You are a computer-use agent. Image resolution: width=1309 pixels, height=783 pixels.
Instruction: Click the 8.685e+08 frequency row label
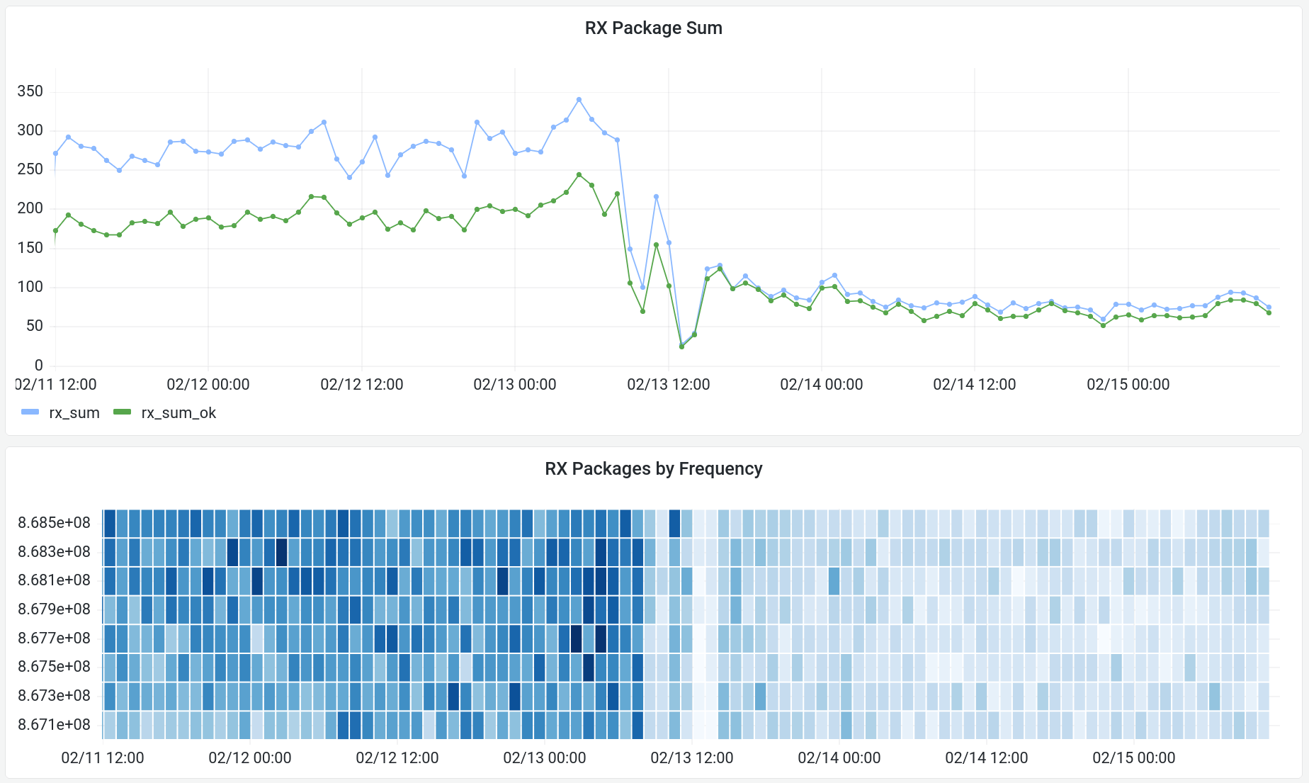(x=55, y=523)
